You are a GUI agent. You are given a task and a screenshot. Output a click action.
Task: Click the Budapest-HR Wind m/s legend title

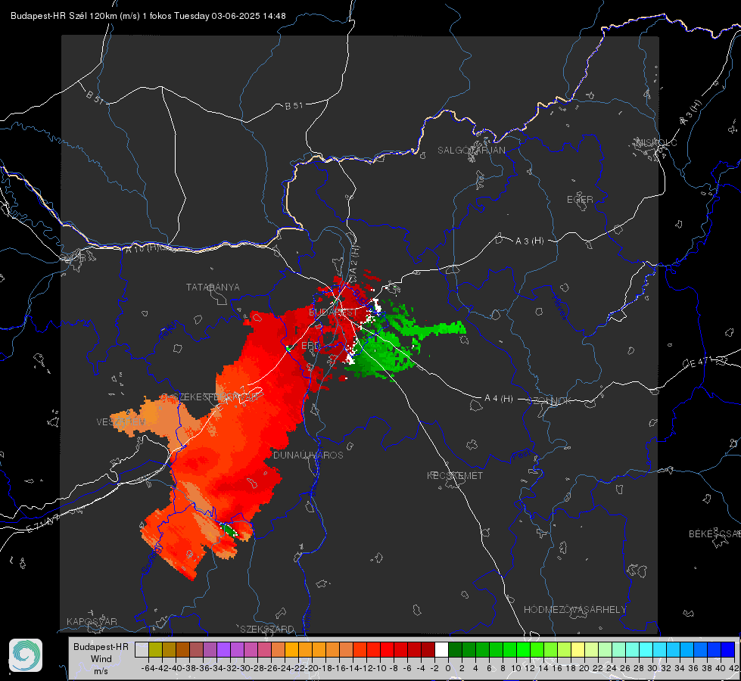click(x=101, y=659)
